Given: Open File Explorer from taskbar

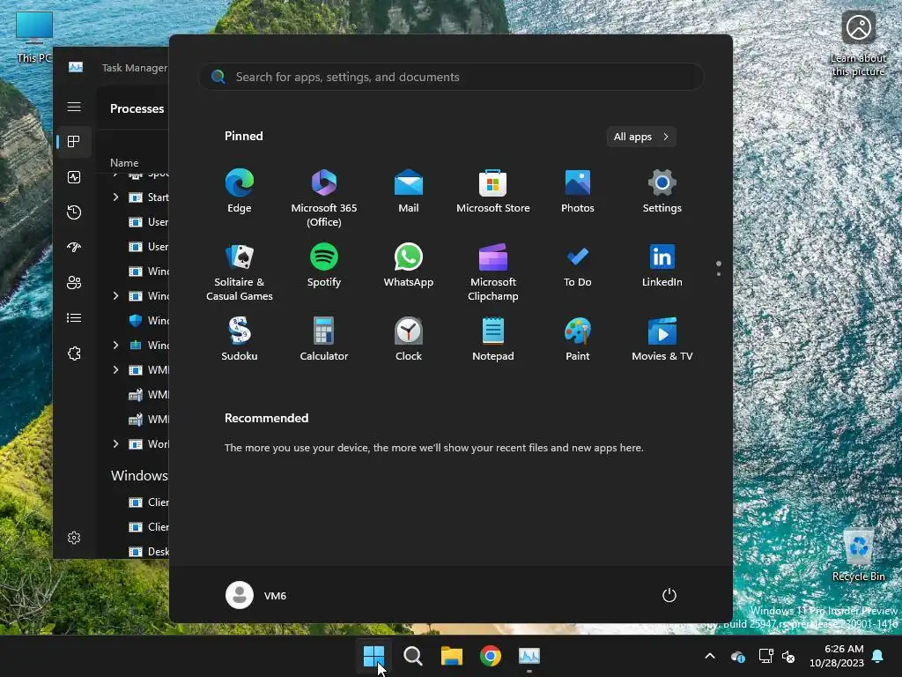Looking at the screenshot, I should pos(452,656).
